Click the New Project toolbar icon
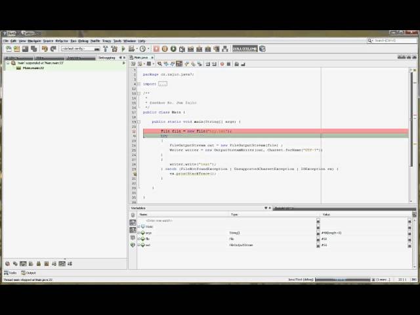The height and width of the screenshot is (315, 420). (17, 49)
